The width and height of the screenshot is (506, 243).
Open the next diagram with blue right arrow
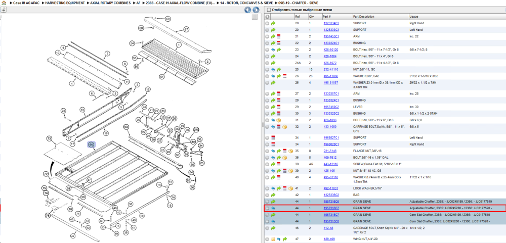tap(256, 10)
